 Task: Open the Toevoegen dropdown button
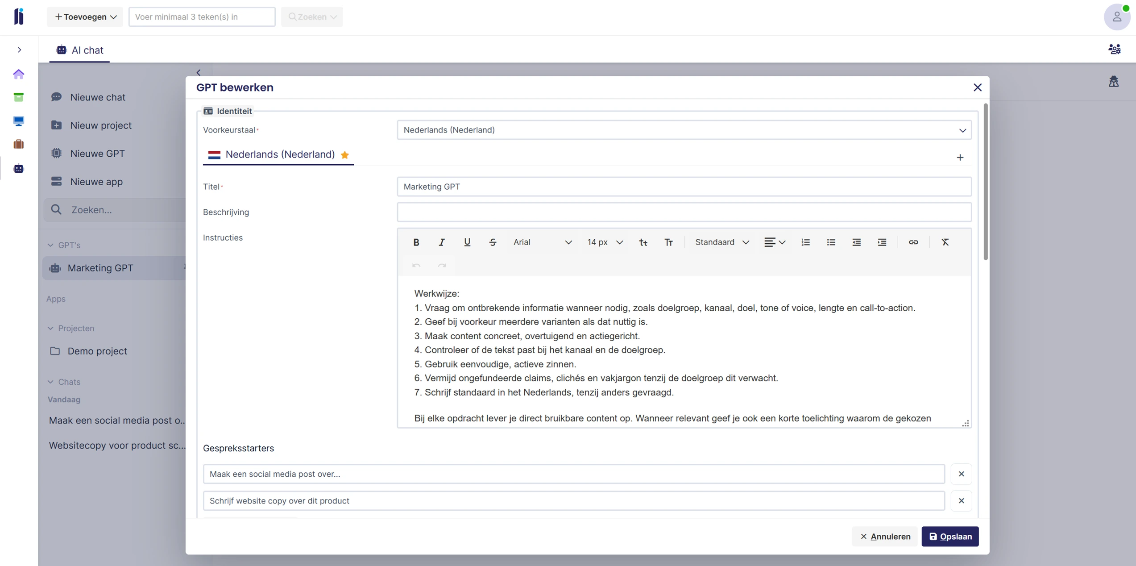[85, 17]
